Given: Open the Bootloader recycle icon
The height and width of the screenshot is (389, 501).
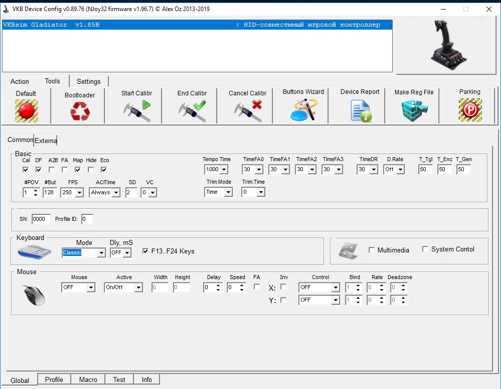Looking at the screenshot, I should (80, 111).
